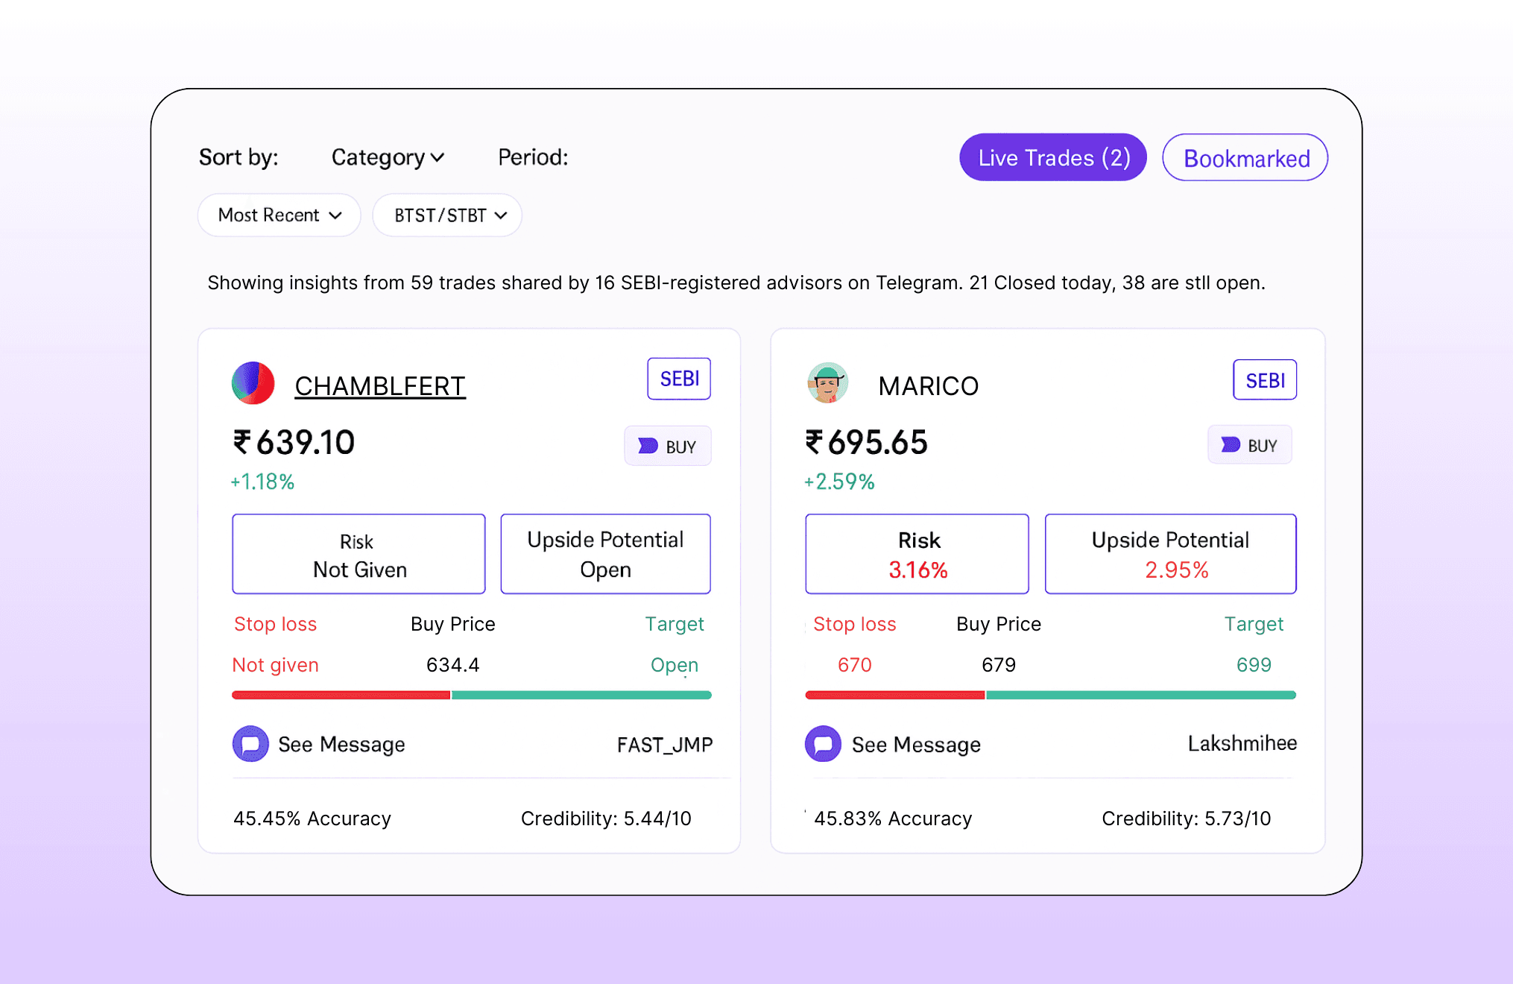Click the SEBI badge on CHAMBLFERT card

(x=679, y=379)
